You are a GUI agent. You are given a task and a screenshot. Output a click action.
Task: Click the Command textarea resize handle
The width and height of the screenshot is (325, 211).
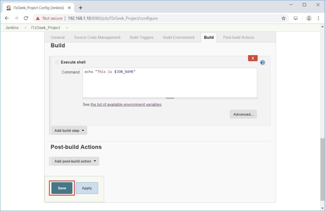click(170, 98)
